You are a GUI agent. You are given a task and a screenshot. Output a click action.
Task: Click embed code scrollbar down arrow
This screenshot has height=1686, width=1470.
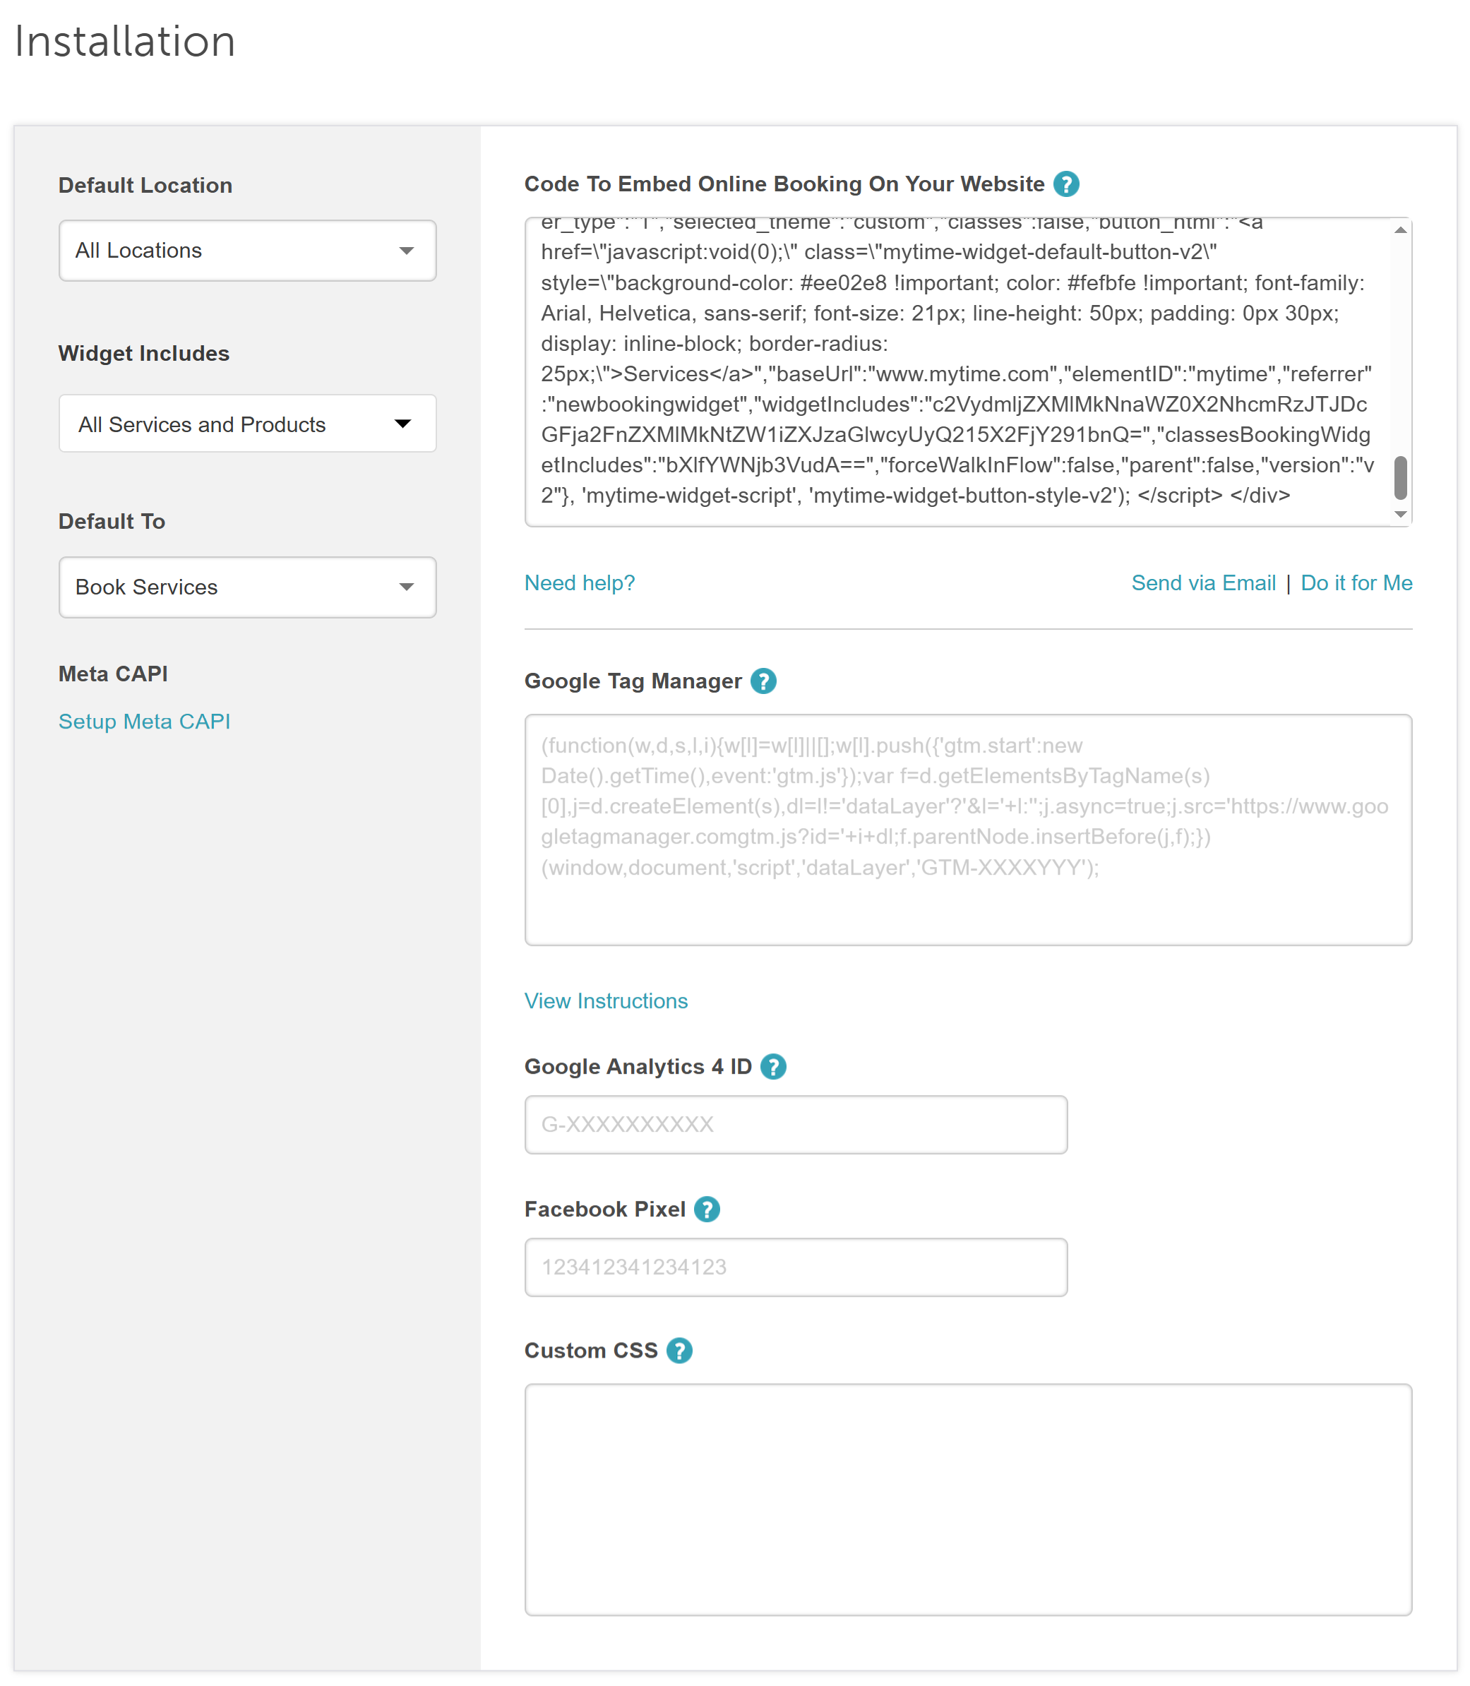tap(1400, 515)
